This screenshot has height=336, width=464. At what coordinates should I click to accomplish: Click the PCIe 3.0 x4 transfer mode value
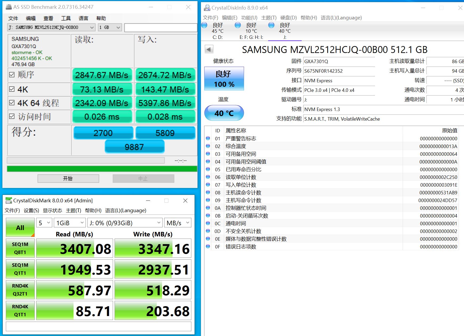click(x=339, y=90)
